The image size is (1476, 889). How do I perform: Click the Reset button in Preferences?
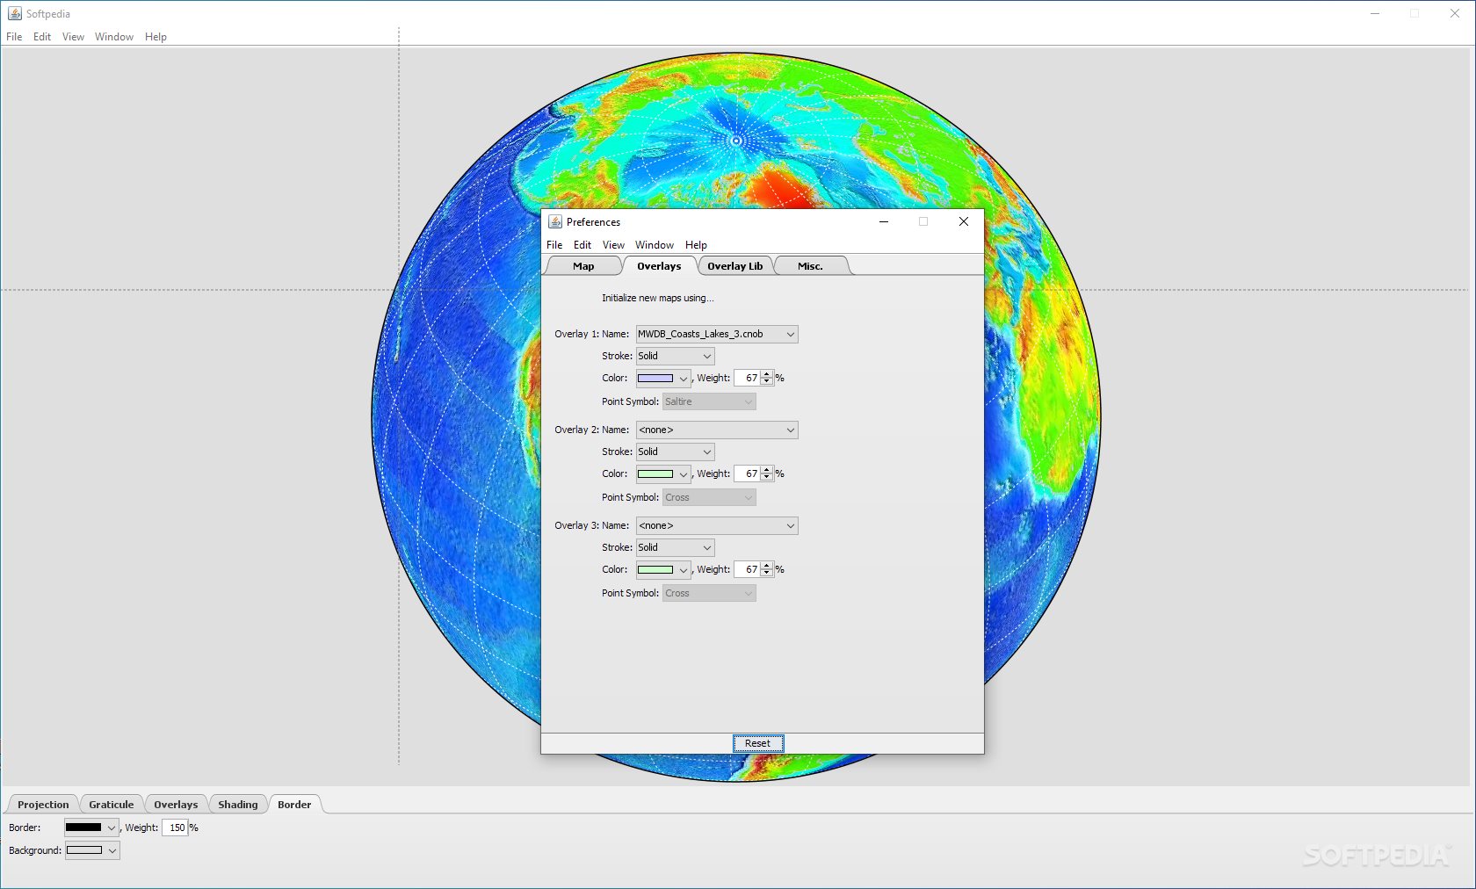click(x=758, y=743)
